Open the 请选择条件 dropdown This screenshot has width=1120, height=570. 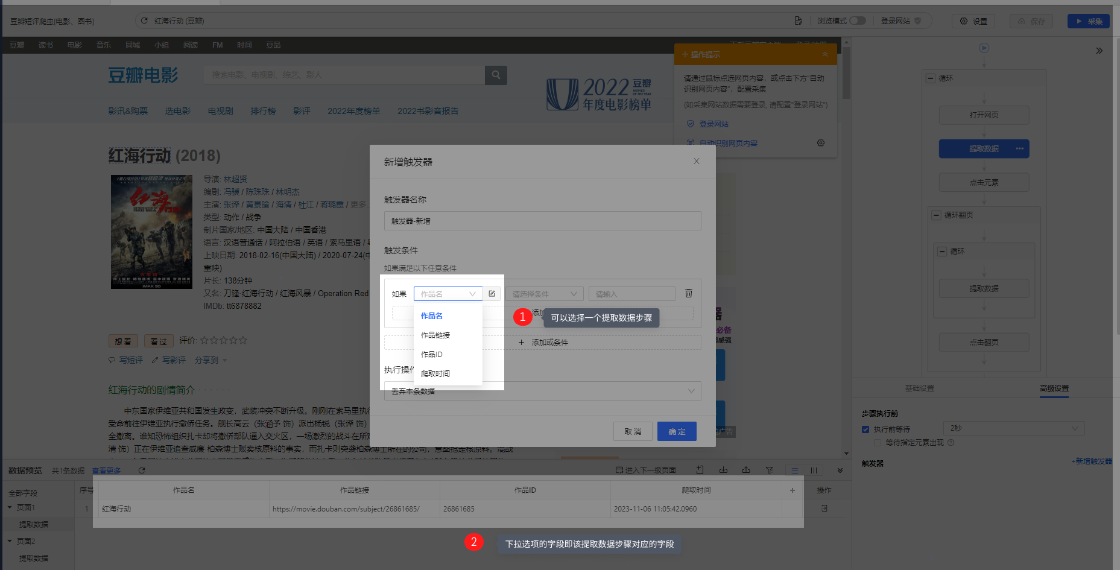point(545,294)
